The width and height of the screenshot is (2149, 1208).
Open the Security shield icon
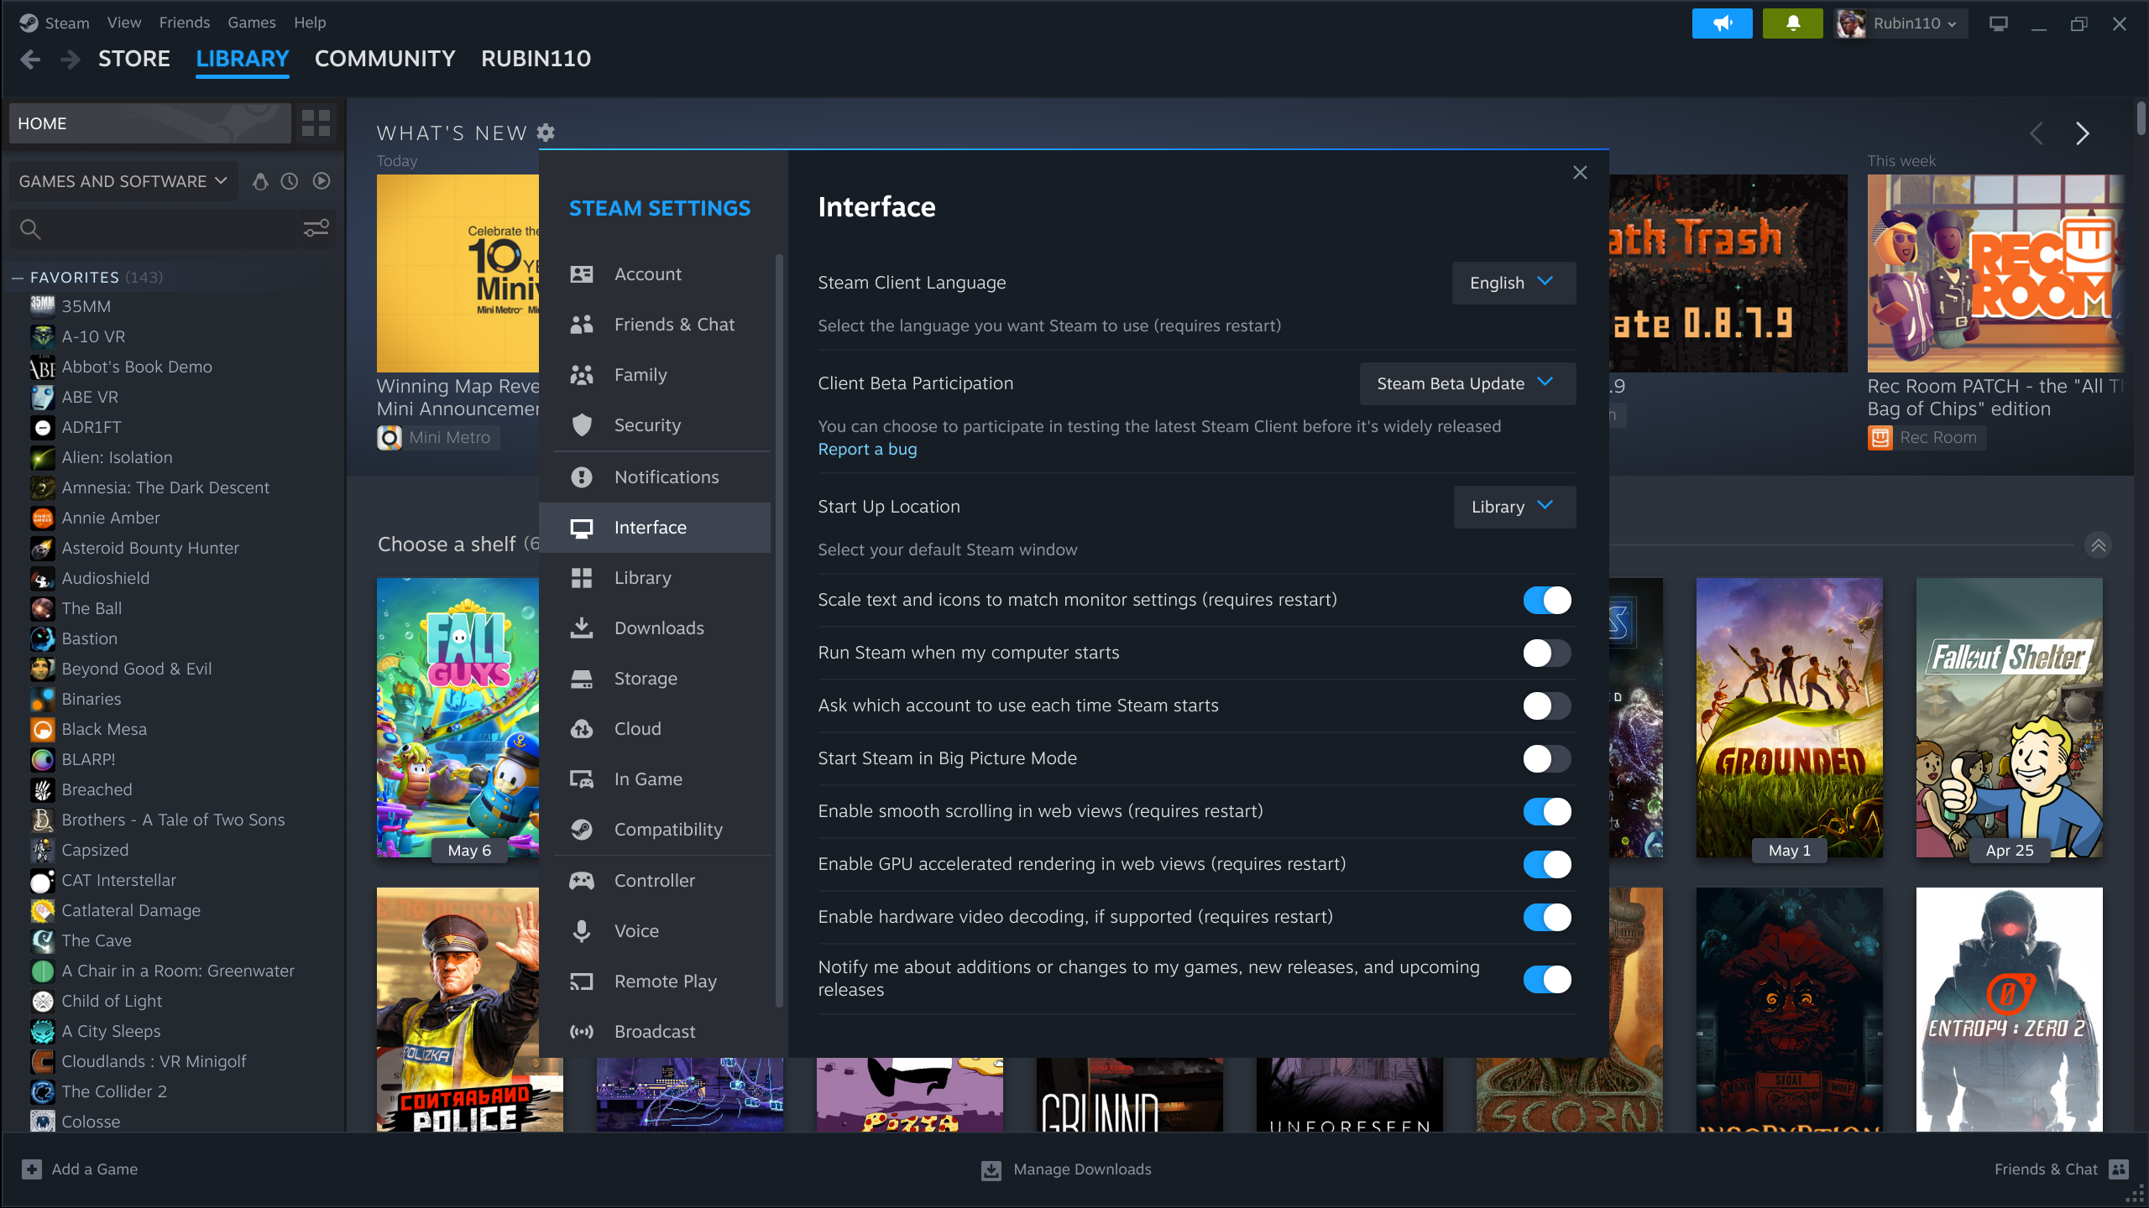[x=582, y=425]
